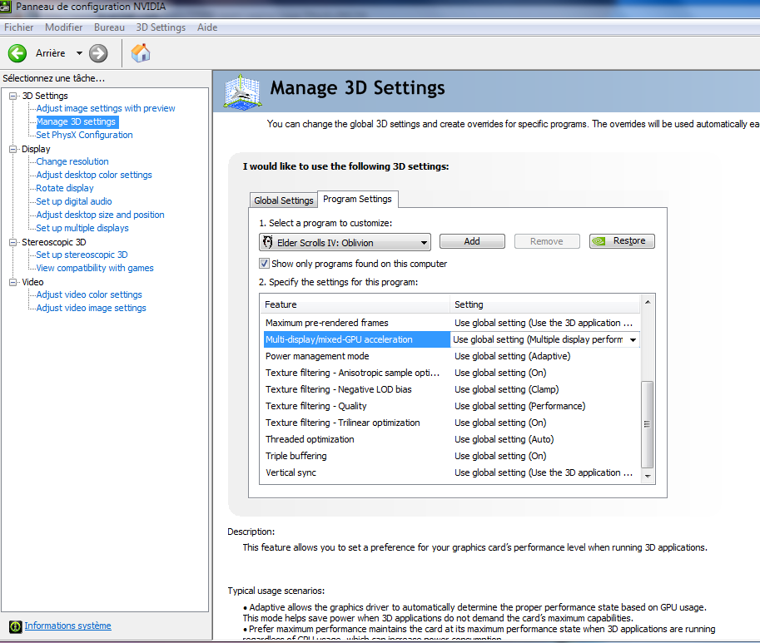Switch to the Global Settings tab
This screenshot has width=760, height=643.
tap(284, 200)
